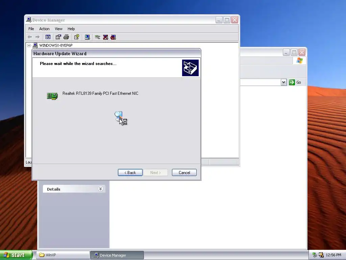Click the disabled Next button in the wizard
This screenshot has width=346, height=260.
click(155, 172)
